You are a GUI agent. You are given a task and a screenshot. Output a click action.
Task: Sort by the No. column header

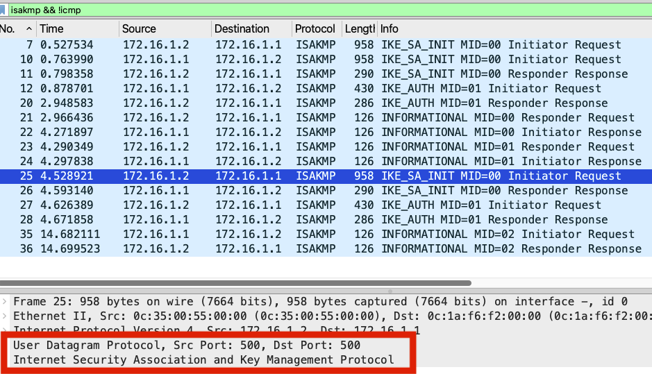point(17,28)
